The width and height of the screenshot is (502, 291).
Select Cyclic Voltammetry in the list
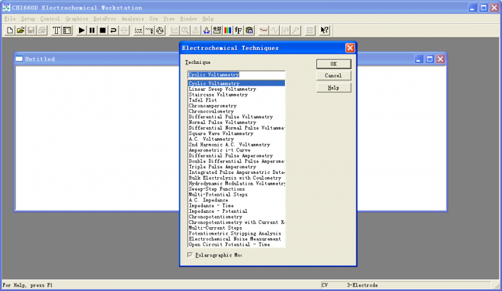[237, 83]
